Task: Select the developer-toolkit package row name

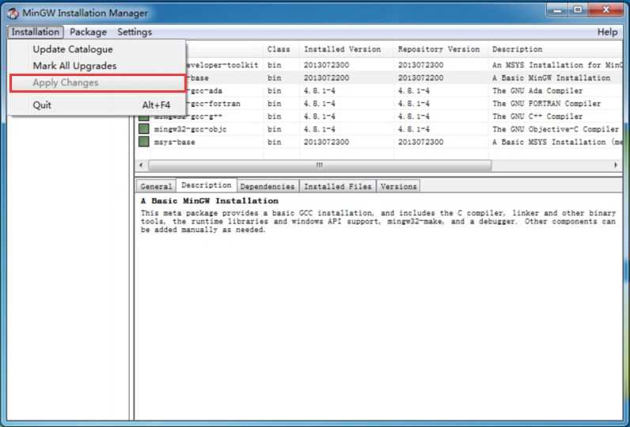Action: point(222,65)
